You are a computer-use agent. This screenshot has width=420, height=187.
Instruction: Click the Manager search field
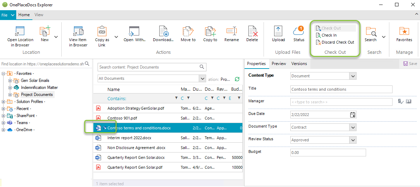[x=341, y=102]
